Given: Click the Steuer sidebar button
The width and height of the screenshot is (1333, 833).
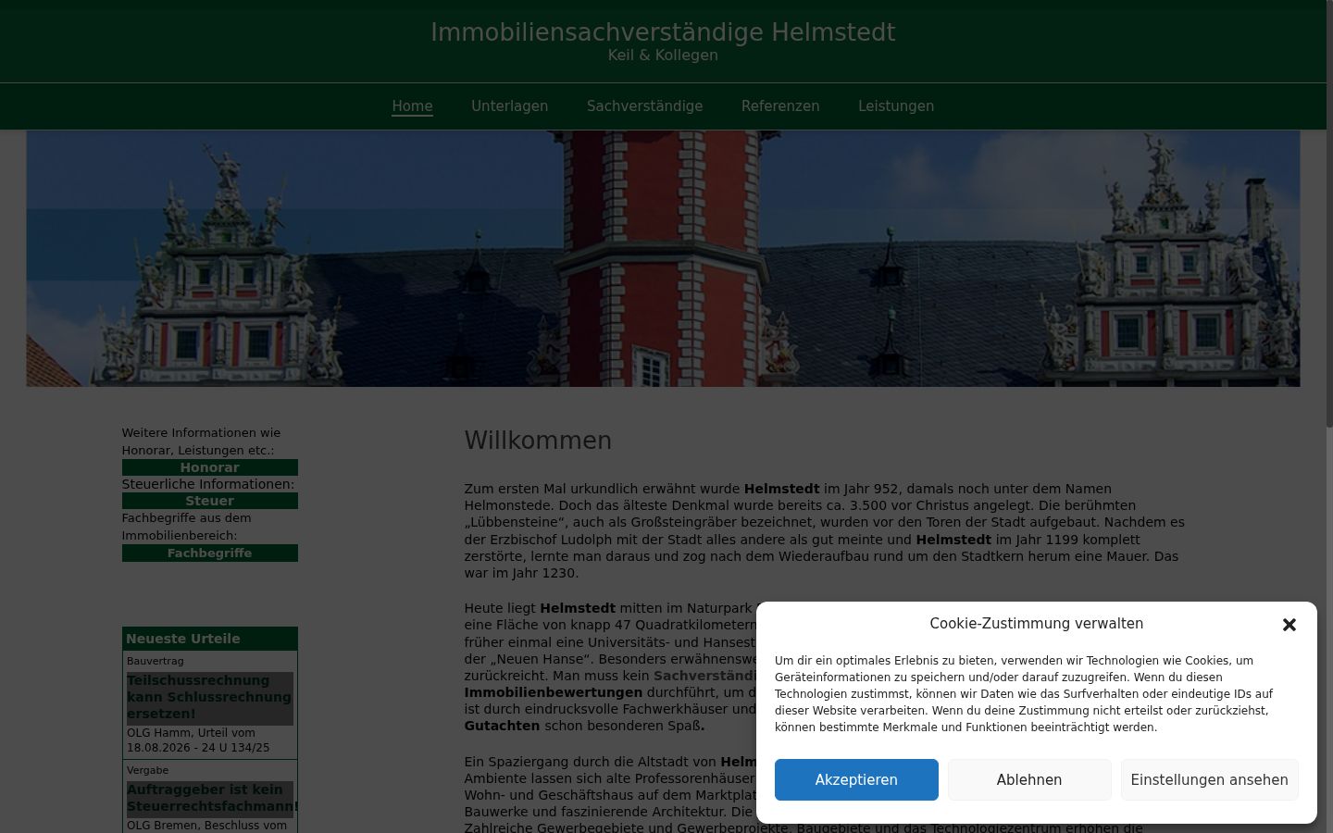Looking at the screenshot, I should click(210, 501).
